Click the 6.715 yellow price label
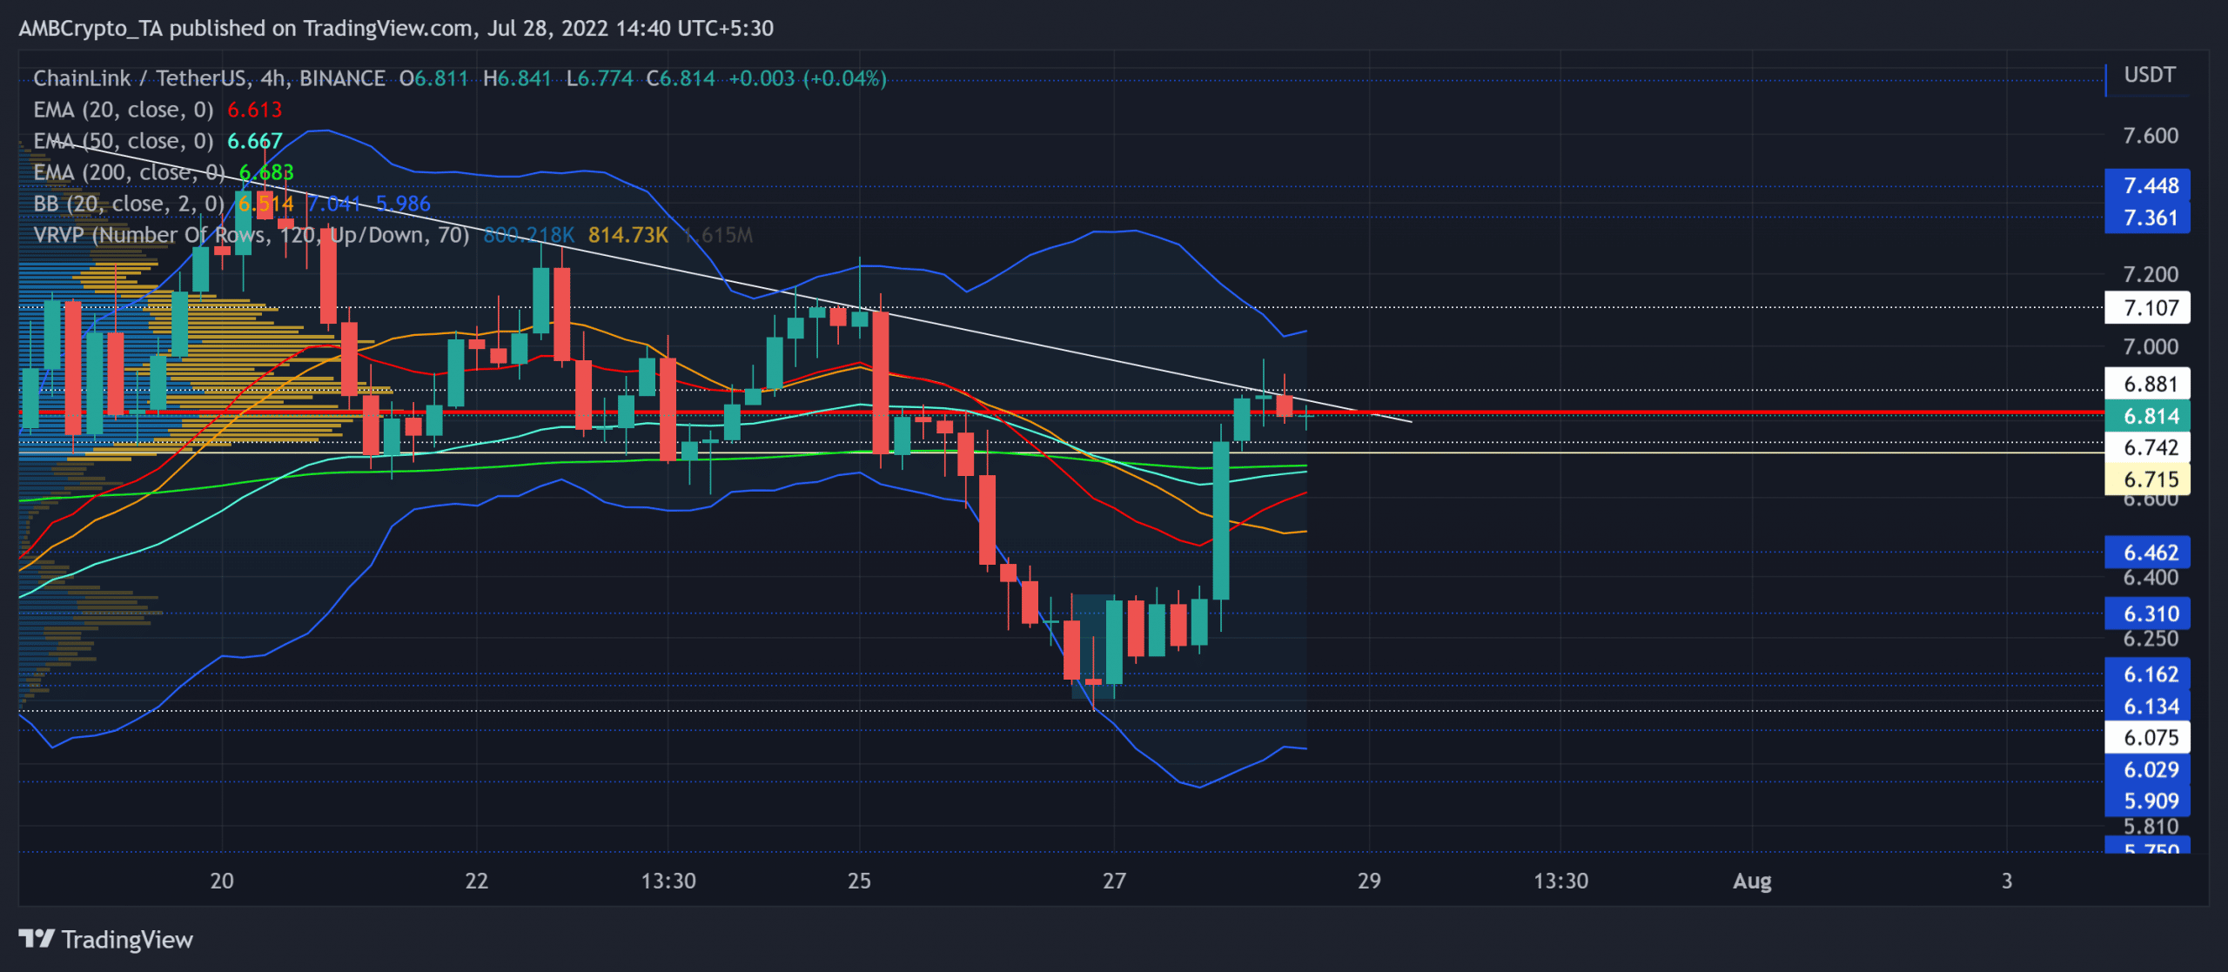The width and height of the screenshot is (2228, 972). point(2147,479)
